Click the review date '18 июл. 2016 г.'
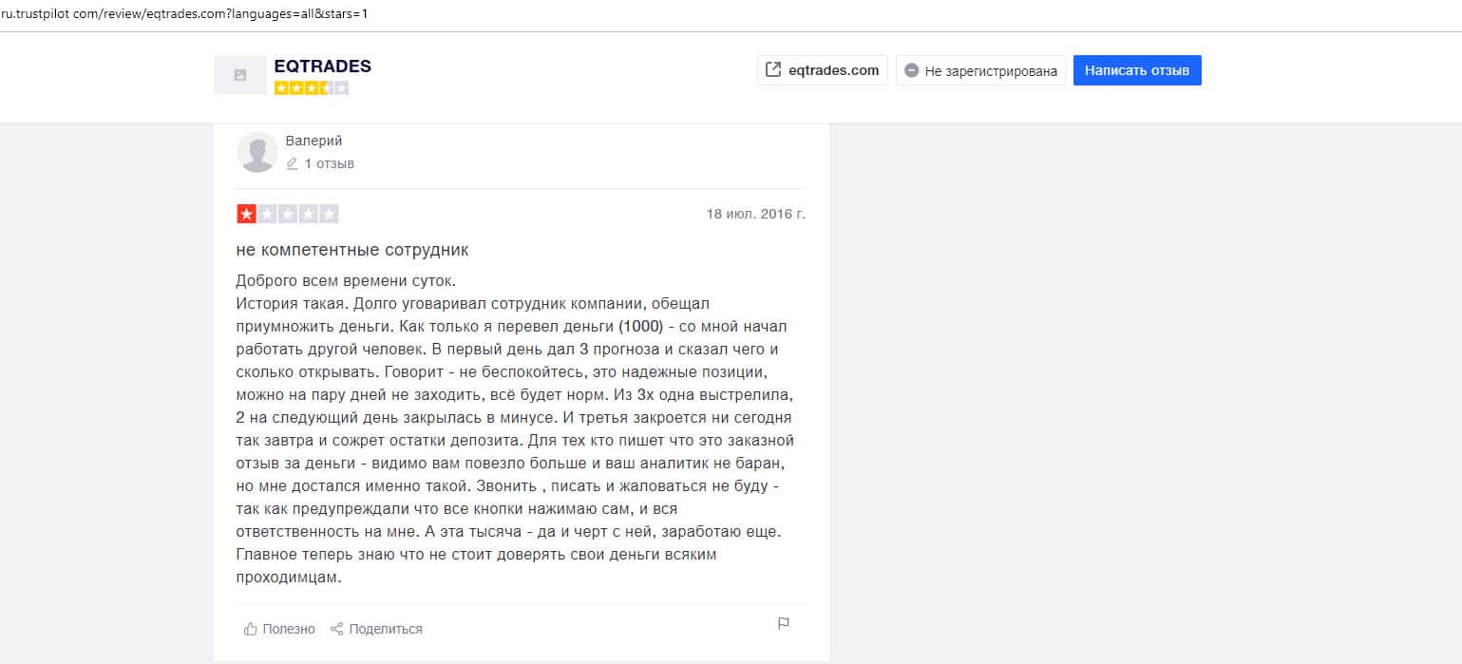 (x=755, y=214)
